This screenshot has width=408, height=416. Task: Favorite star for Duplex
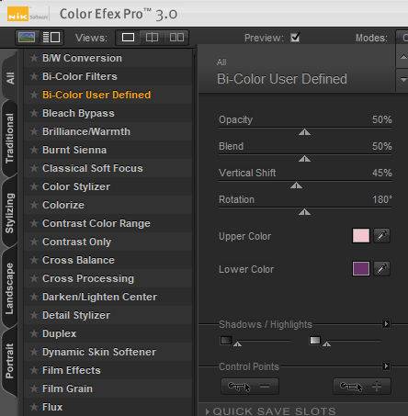[34, 333]
